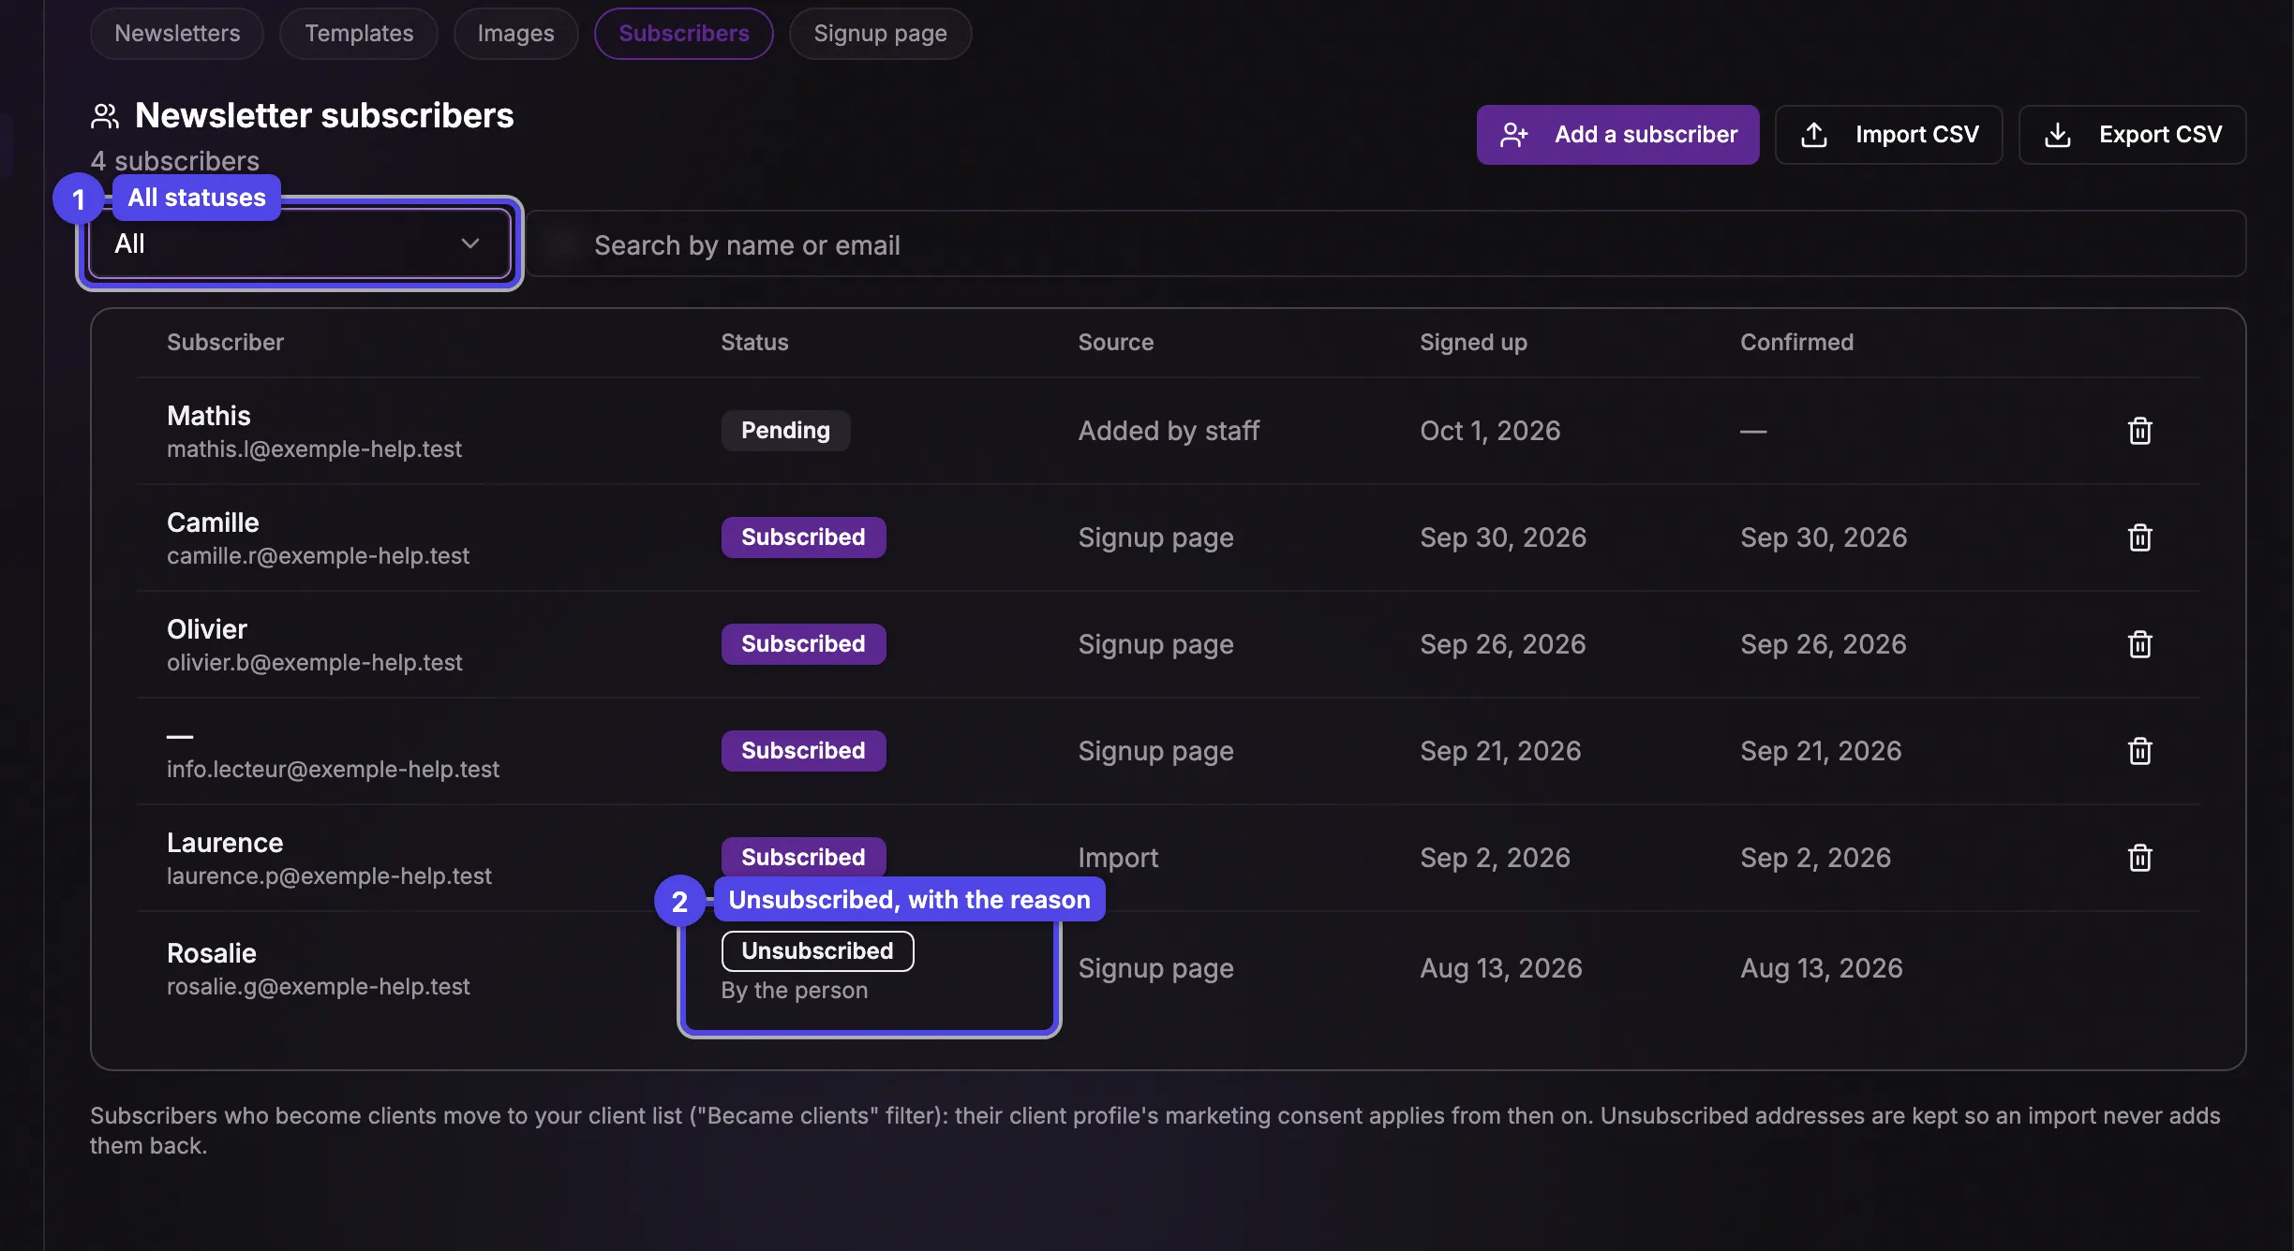Screen dimensions: 2294x1251
Task: Open the Signup page tab
Action: [x=880, y=34]
